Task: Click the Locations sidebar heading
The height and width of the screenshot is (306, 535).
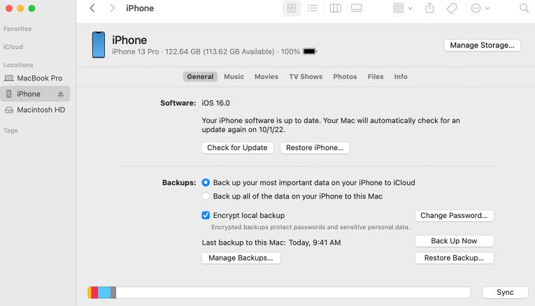Action: coord(18,65)
